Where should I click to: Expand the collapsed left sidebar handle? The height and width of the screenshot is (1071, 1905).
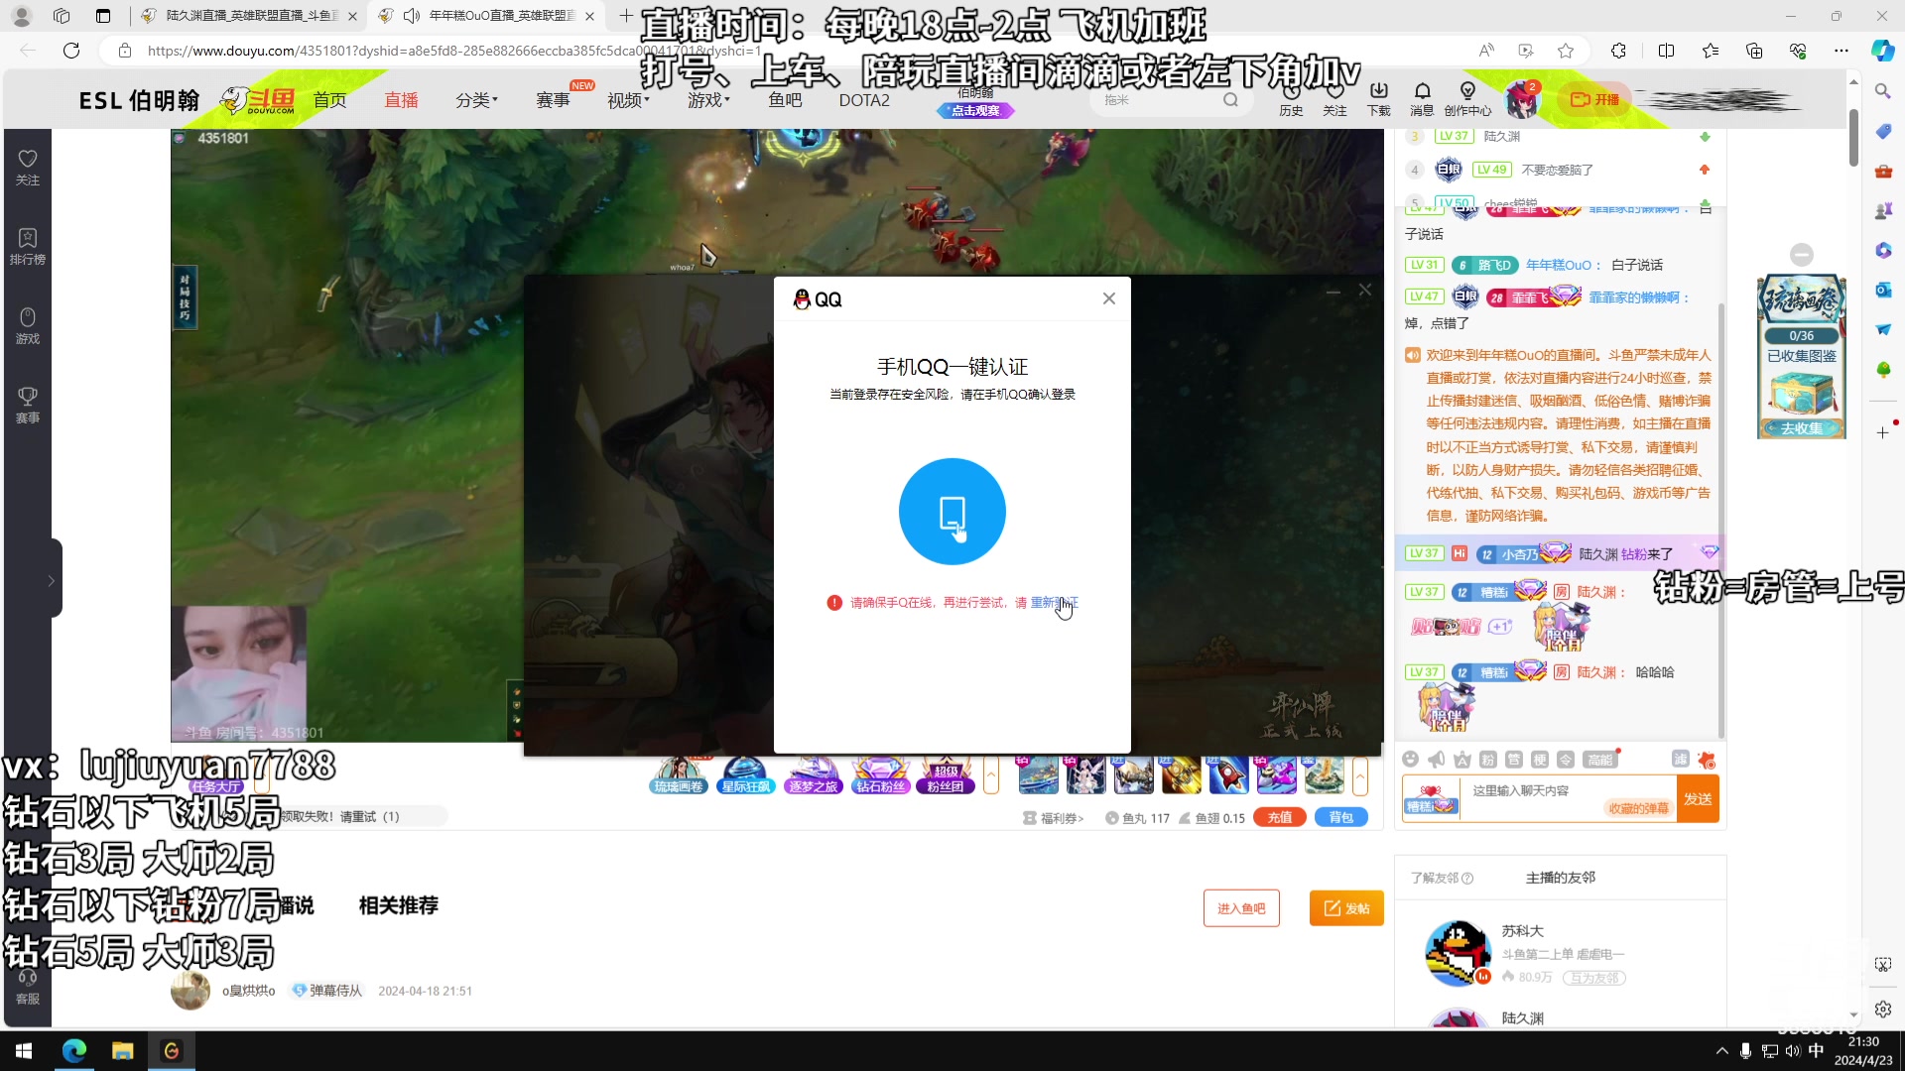[x=52, y=580]
